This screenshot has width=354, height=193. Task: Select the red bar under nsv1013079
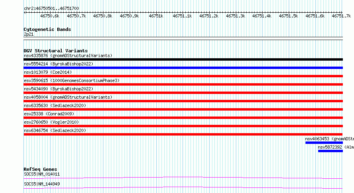click(x=183, y=76)
